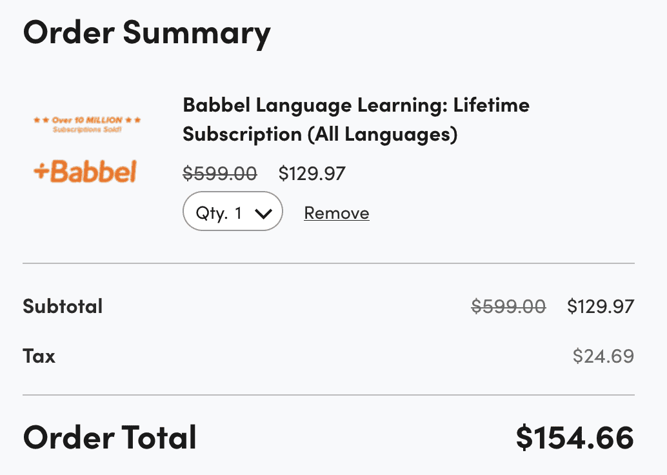This screenshot has width=667, height=475.
Task: Click the $129.97 subtotal amount
Action: coord(601,307)
